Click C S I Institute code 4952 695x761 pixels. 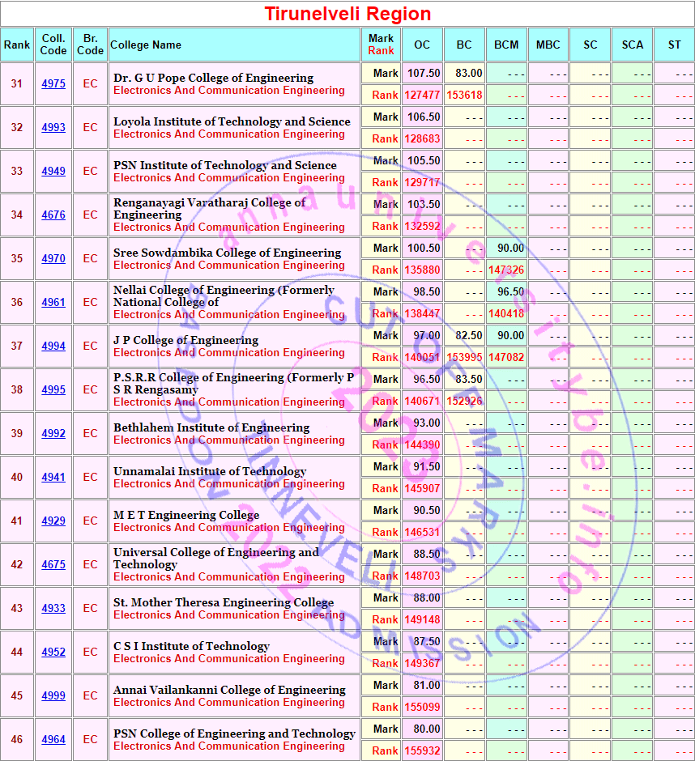[x=53, y=653]
